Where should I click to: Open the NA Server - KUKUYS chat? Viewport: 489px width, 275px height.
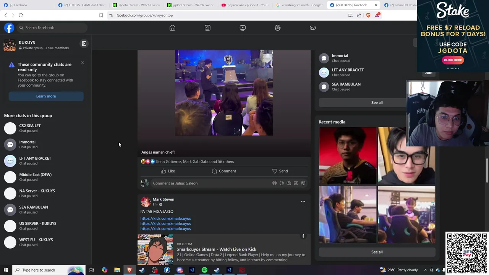45,193
